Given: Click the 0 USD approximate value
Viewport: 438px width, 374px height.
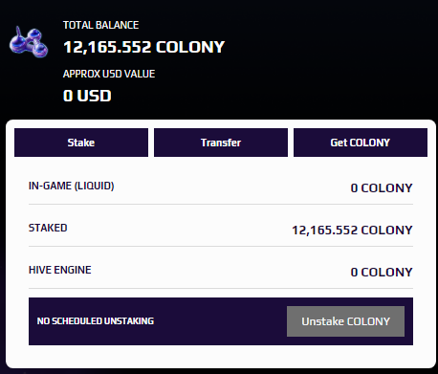Looking at the screenshot, I should (87, 96).
